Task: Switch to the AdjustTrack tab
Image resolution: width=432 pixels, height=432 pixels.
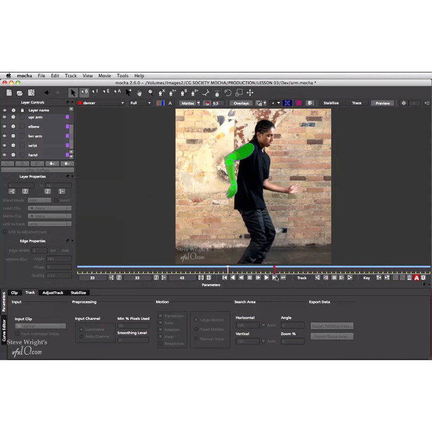Action: coord(53,293)
